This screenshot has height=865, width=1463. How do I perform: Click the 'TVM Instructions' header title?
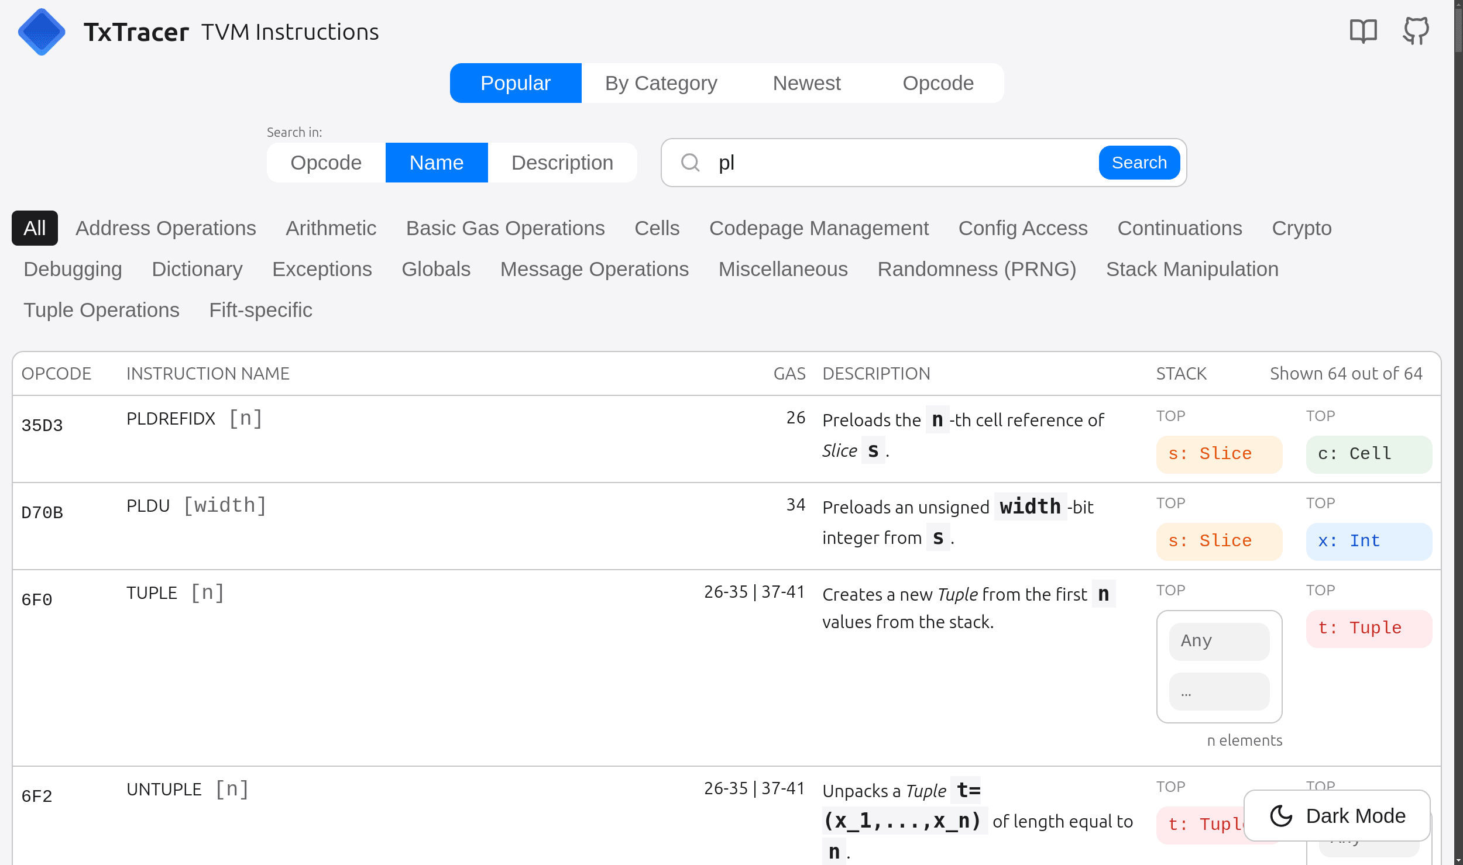[x=290, y=32]
